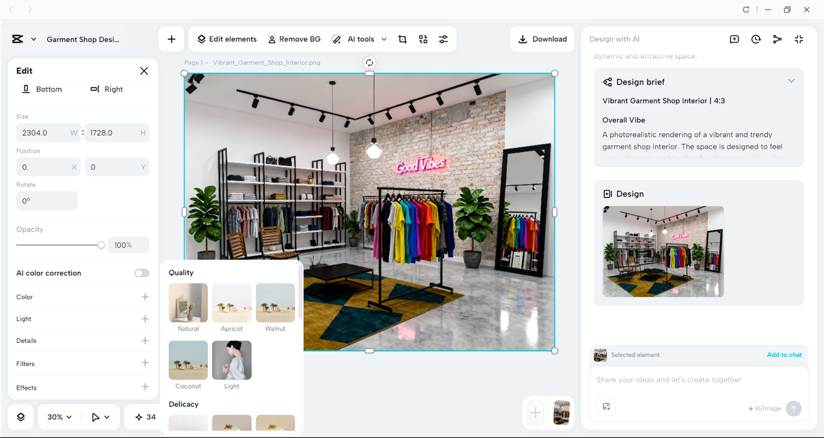Toggle AI color correction switch
824x438 pixels.
coord(141,273)
